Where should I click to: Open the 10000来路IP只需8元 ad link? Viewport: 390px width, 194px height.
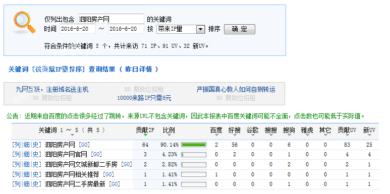click(x=144, y=98)
